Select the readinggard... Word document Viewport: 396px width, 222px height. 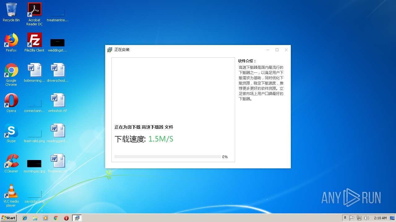[58, 133]
